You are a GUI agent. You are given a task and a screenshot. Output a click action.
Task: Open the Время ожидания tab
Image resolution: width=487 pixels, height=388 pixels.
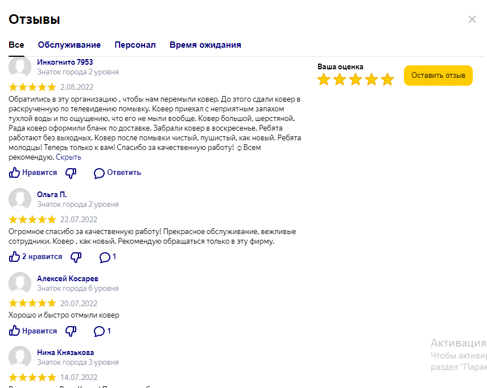pyautogui.click(x=205, y=45)
